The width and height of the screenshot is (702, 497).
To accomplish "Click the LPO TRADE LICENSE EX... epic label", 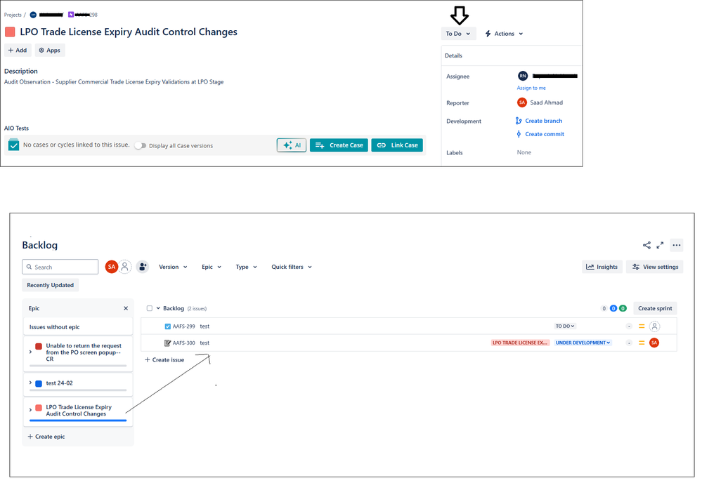I will pyautogui.click(x=520, y=343).
